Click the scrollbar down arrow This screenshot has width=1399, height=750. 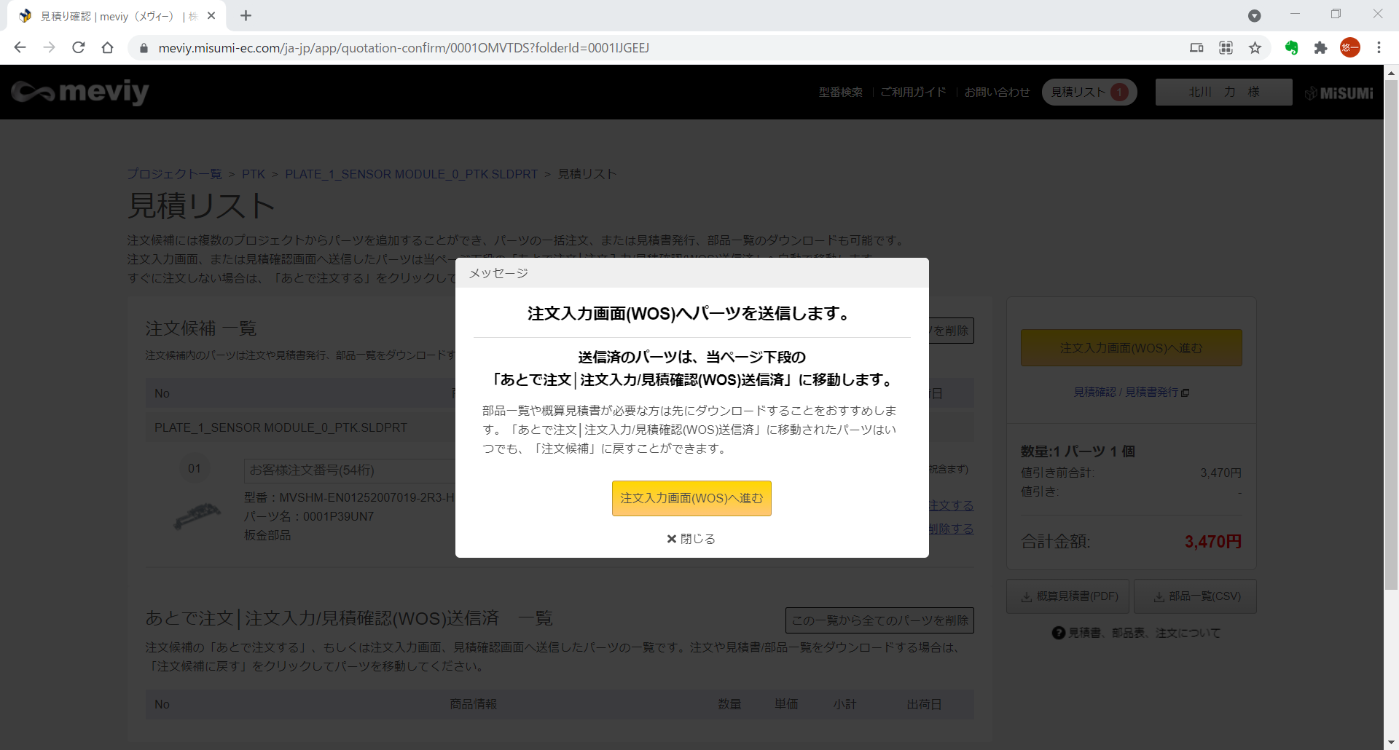[1391, 743]
